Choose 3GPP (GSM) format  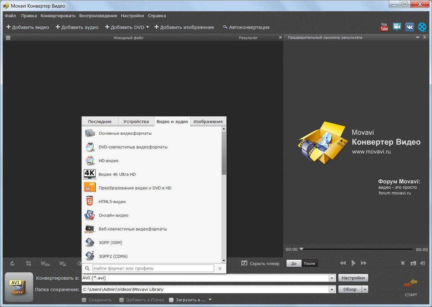tap(152, 242)
